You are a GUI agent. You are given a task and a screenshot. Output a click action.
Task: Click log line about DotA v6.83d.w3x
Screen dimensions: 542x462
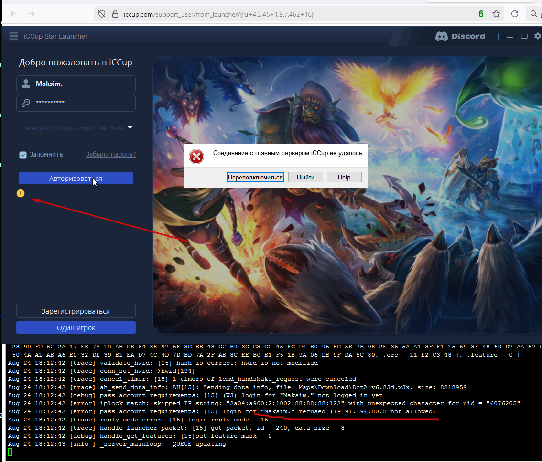[238, 388]
